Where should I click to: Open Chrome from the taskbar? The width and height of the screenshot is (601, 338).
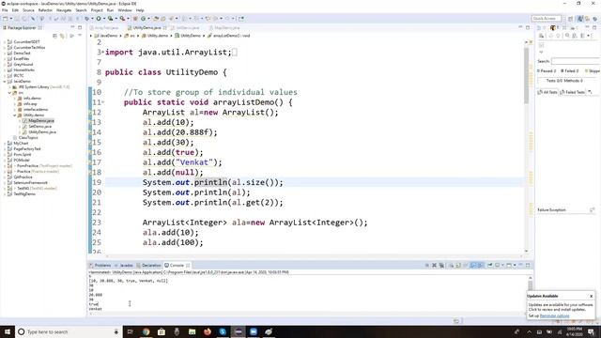click(146, 331)
